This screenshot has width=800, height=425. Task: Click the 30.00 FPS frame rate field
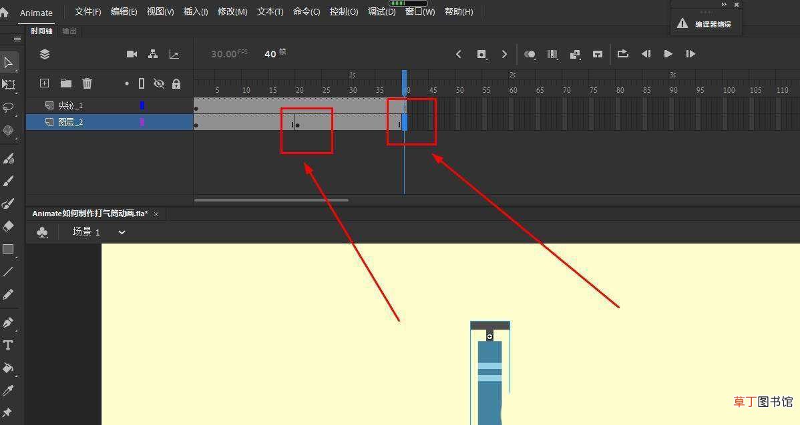pos(229,53)
